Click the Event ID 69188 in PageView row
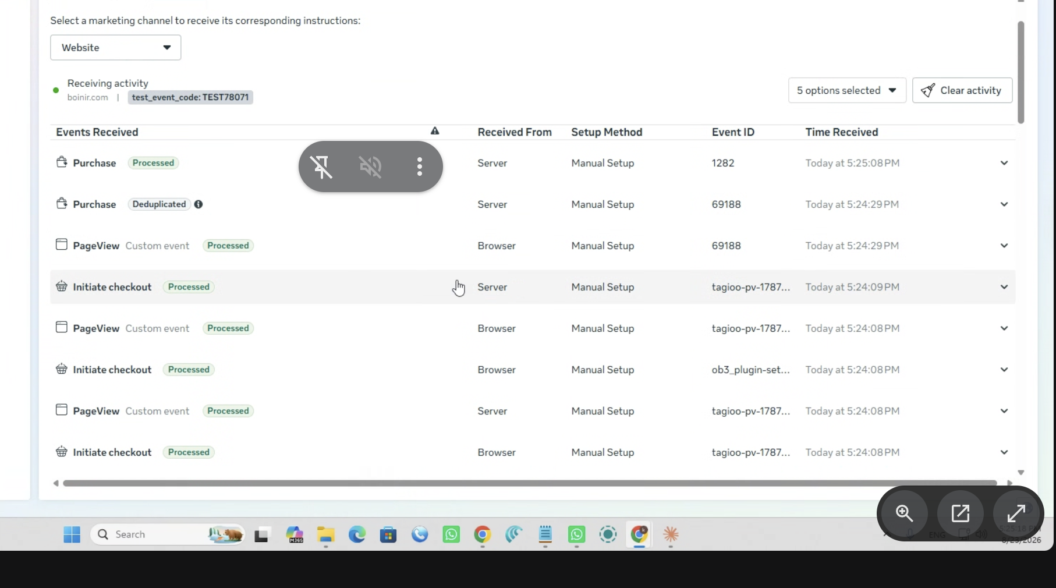 point(727,246)
